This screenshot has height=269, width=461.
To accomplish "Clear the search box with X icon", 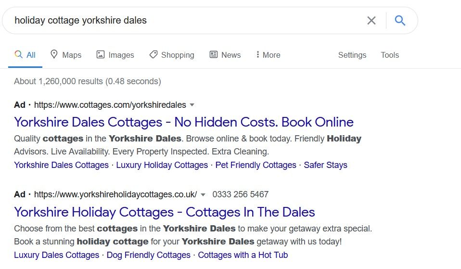I will click(371, 21).
